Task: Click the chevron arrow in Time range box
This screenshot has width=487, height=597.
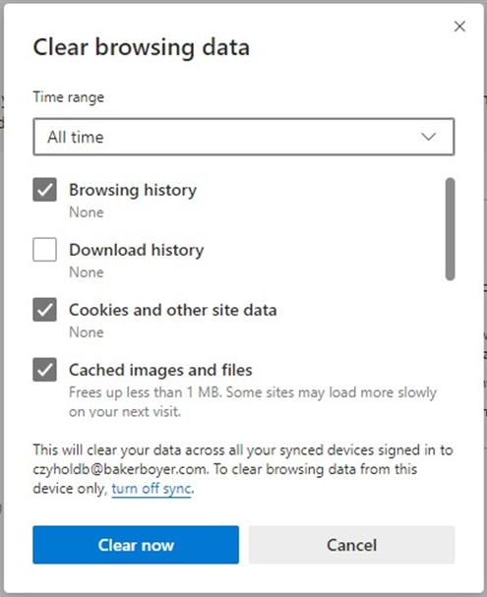Action: tap(428, 137)
